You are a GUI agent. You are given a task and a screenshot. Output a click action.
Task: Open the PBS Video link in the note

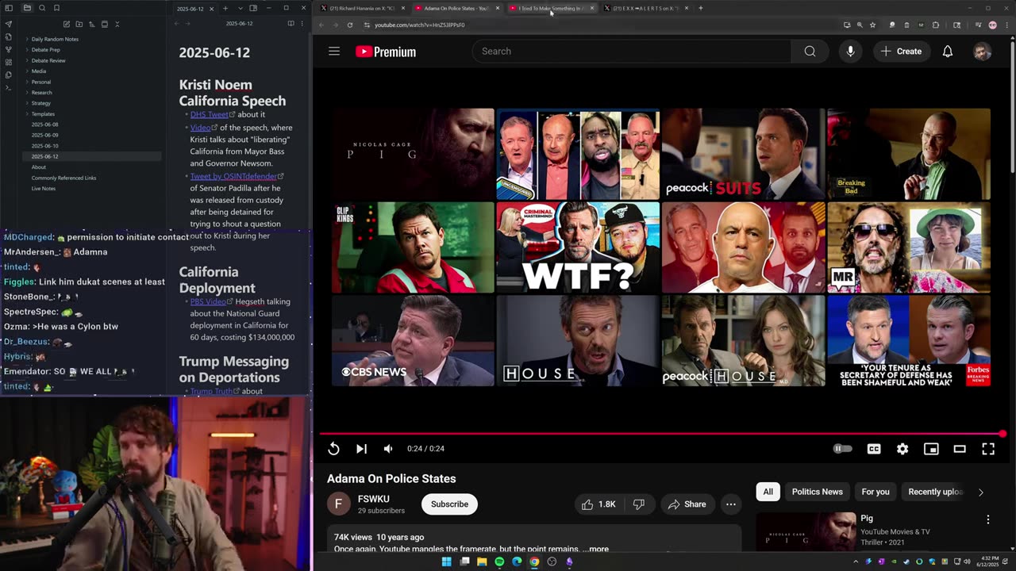click(x=208, y=301)
